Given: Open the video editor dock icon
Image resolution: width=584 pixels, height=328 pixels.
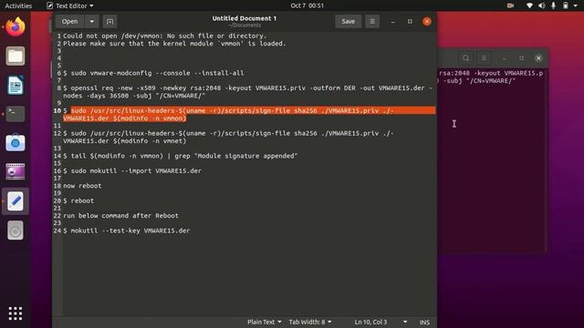Looking at the screenshot, I should (x=16, y=171).
